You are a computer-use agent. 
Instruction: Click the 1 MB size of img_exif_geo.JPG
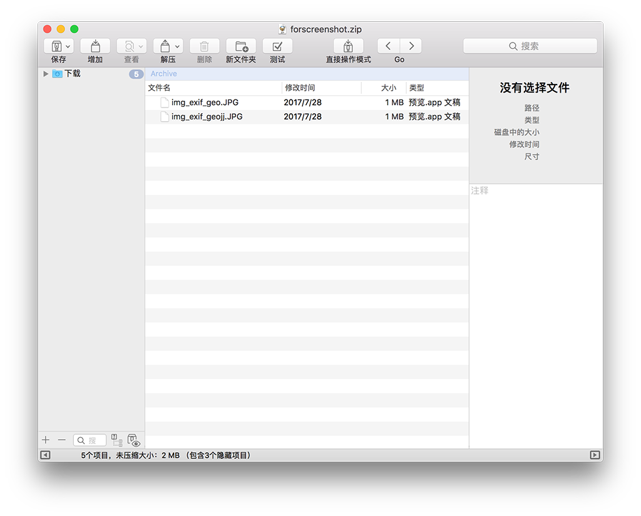pyautogui.click(x=394, y=103)
